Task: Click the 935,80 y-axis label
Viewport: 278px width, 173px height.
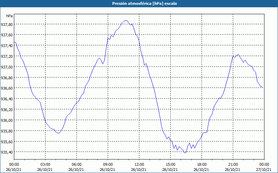Action: [7, 131]
